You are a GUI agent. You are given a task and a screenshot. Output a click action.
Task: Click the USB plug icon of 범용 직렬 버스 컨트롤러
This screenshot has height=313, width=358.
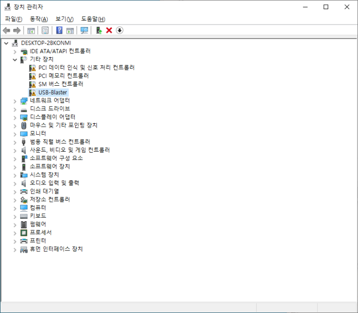[x=24, y=142]
